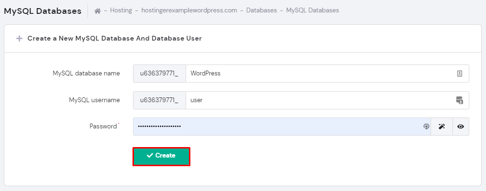This screenshot has width=486, height=191.
Task: Click into the Password field
Action: pyautogui.click(x=277, y=127)
